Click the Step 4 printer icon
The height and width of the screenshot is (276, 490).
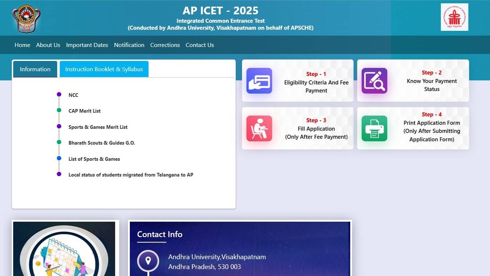pos(374,128)
